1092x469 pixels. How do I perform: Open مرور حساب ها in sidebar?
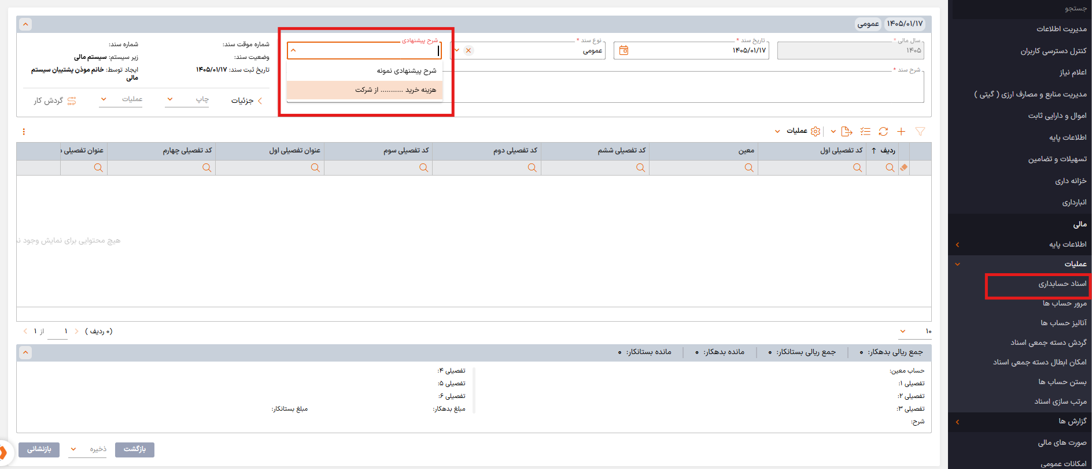coord(1064,303)
